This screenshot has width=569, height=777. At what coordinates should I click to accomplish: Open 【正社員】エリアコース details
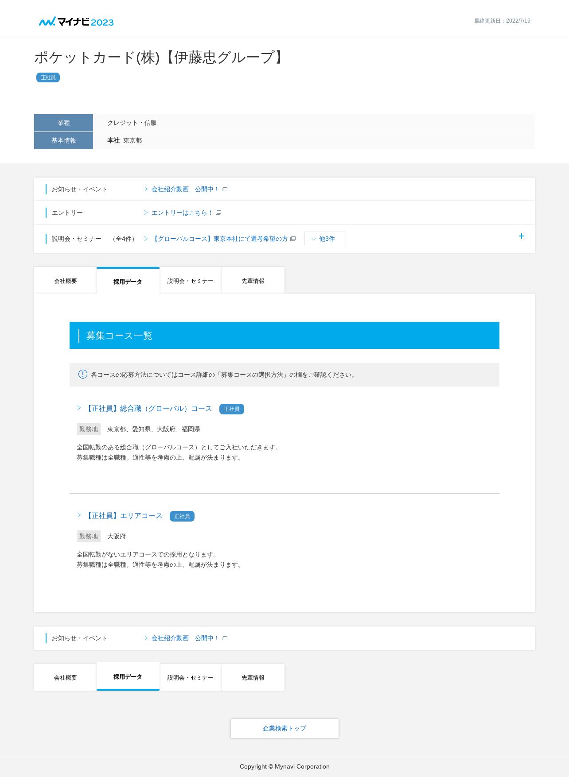(124, 515)
